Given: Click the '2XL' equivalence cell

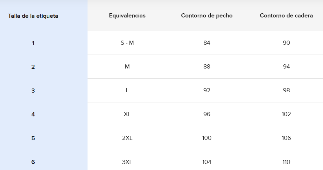Looking at the screenshot, I should pyautogui.click(x=127, y=138).
